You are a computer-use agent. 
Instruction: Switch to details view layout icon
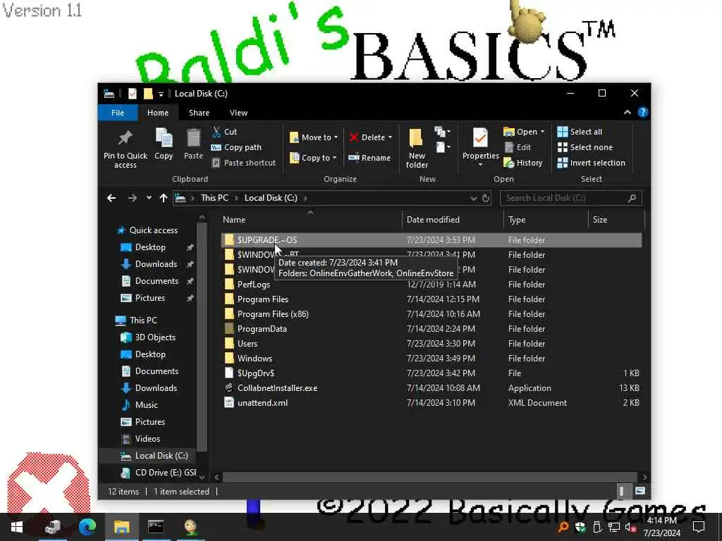[x=622, y=491]
